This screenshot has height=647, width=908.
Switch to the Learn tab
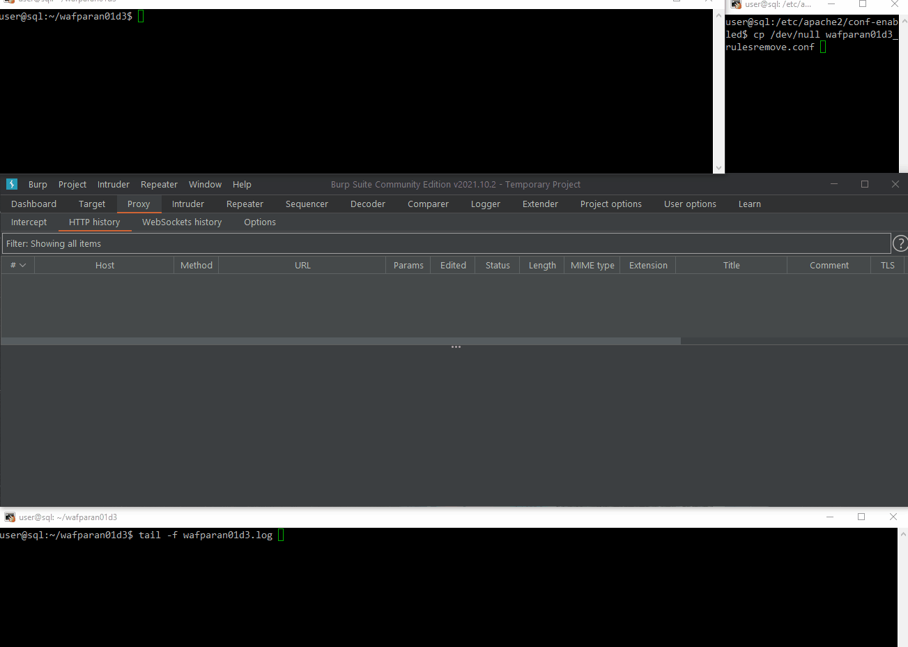pyautogui.click(x=750, y=204)
